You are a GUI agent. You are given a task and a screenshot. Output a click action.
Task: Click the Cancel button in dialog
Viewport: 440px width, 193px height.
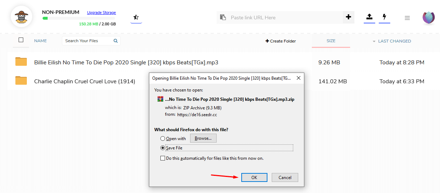(285, 177)
